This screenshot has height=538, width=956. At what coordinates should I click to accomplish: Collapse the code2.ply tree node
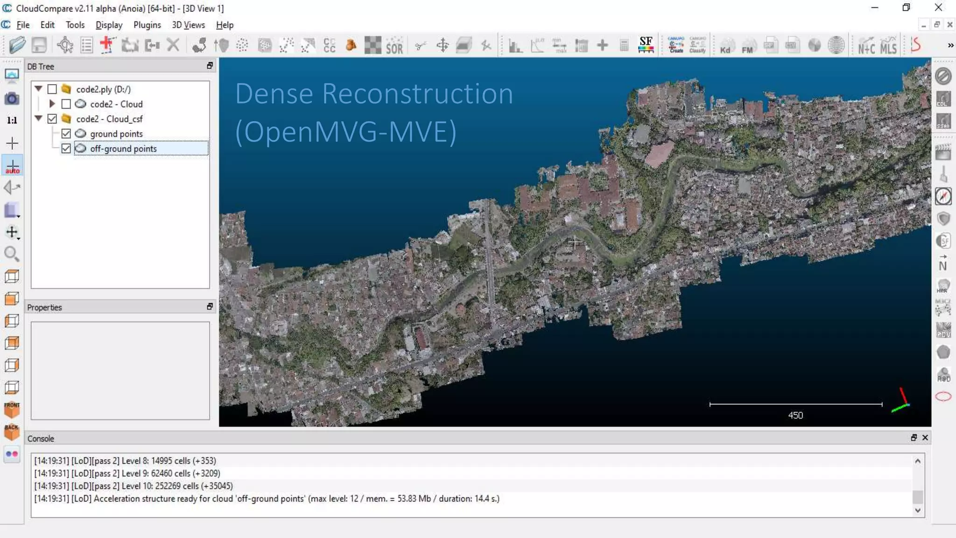(x=39, y=89)
